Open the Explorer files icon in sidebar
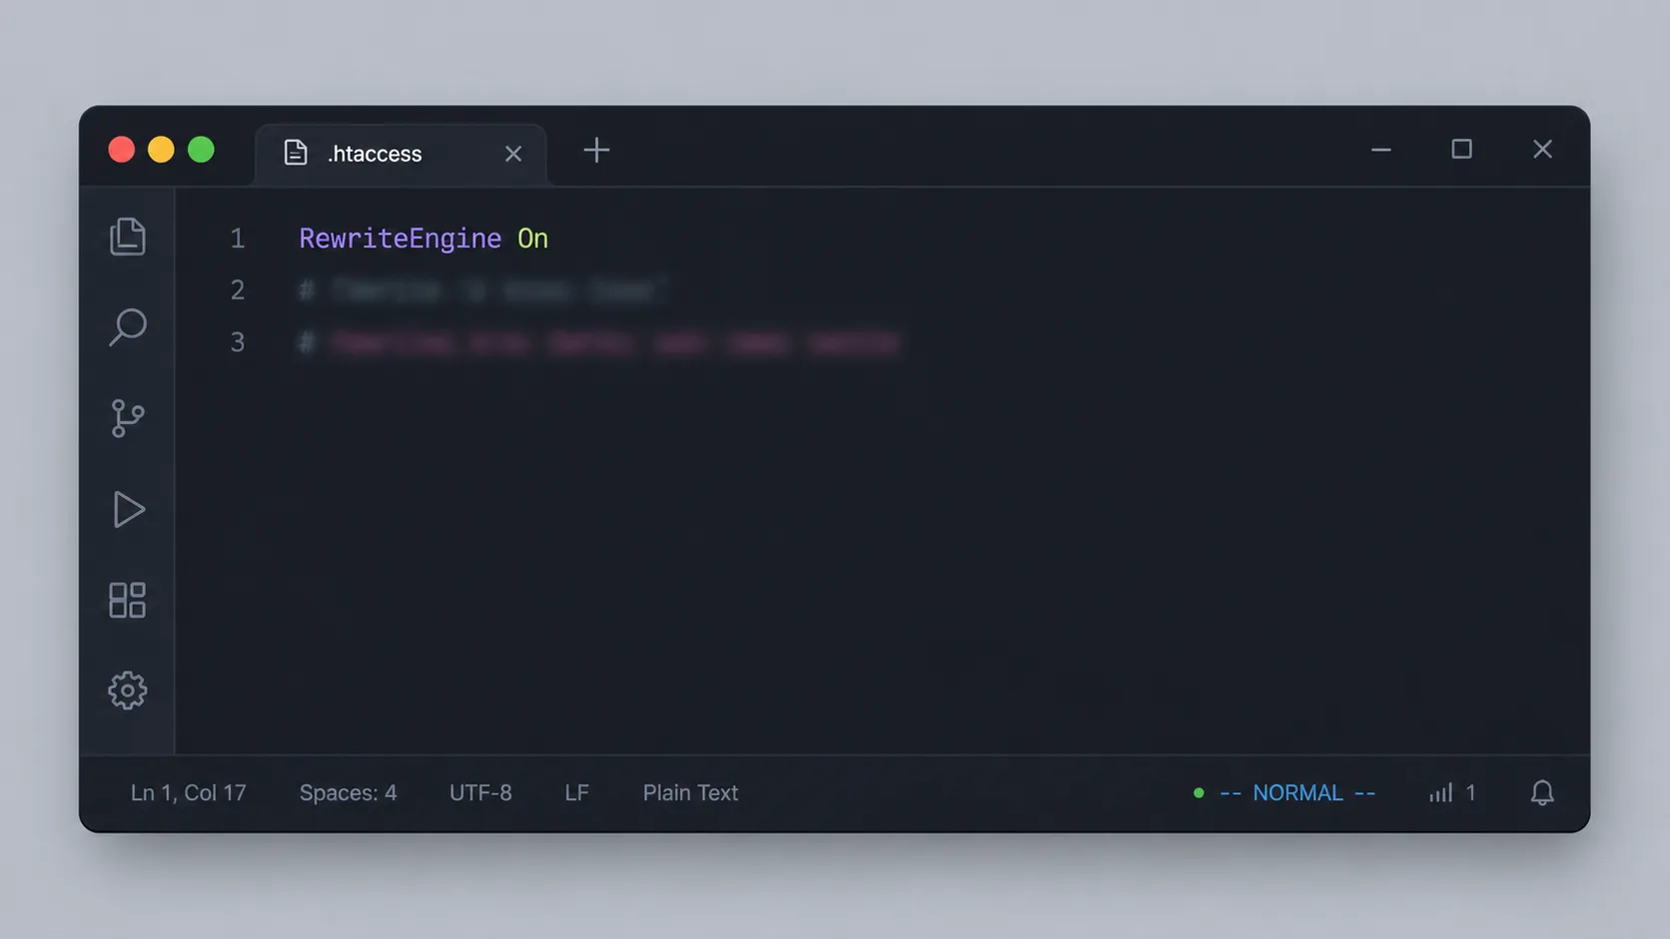1670x939 pixels. (x=128, y=236)
